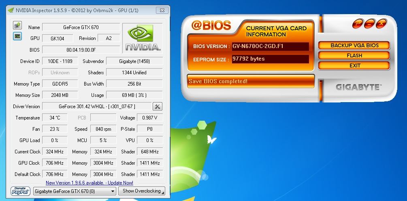This screenshot has width=407, height=201.
Task: Click the Revision value A2
Action: [x=109, y=38]
